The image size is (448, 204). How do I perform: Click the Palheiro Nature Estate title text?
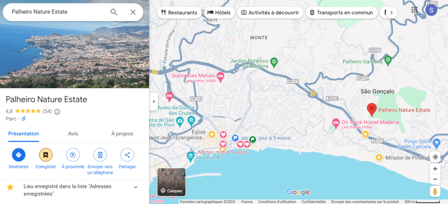pyautogui.click(x=46, y=99)
